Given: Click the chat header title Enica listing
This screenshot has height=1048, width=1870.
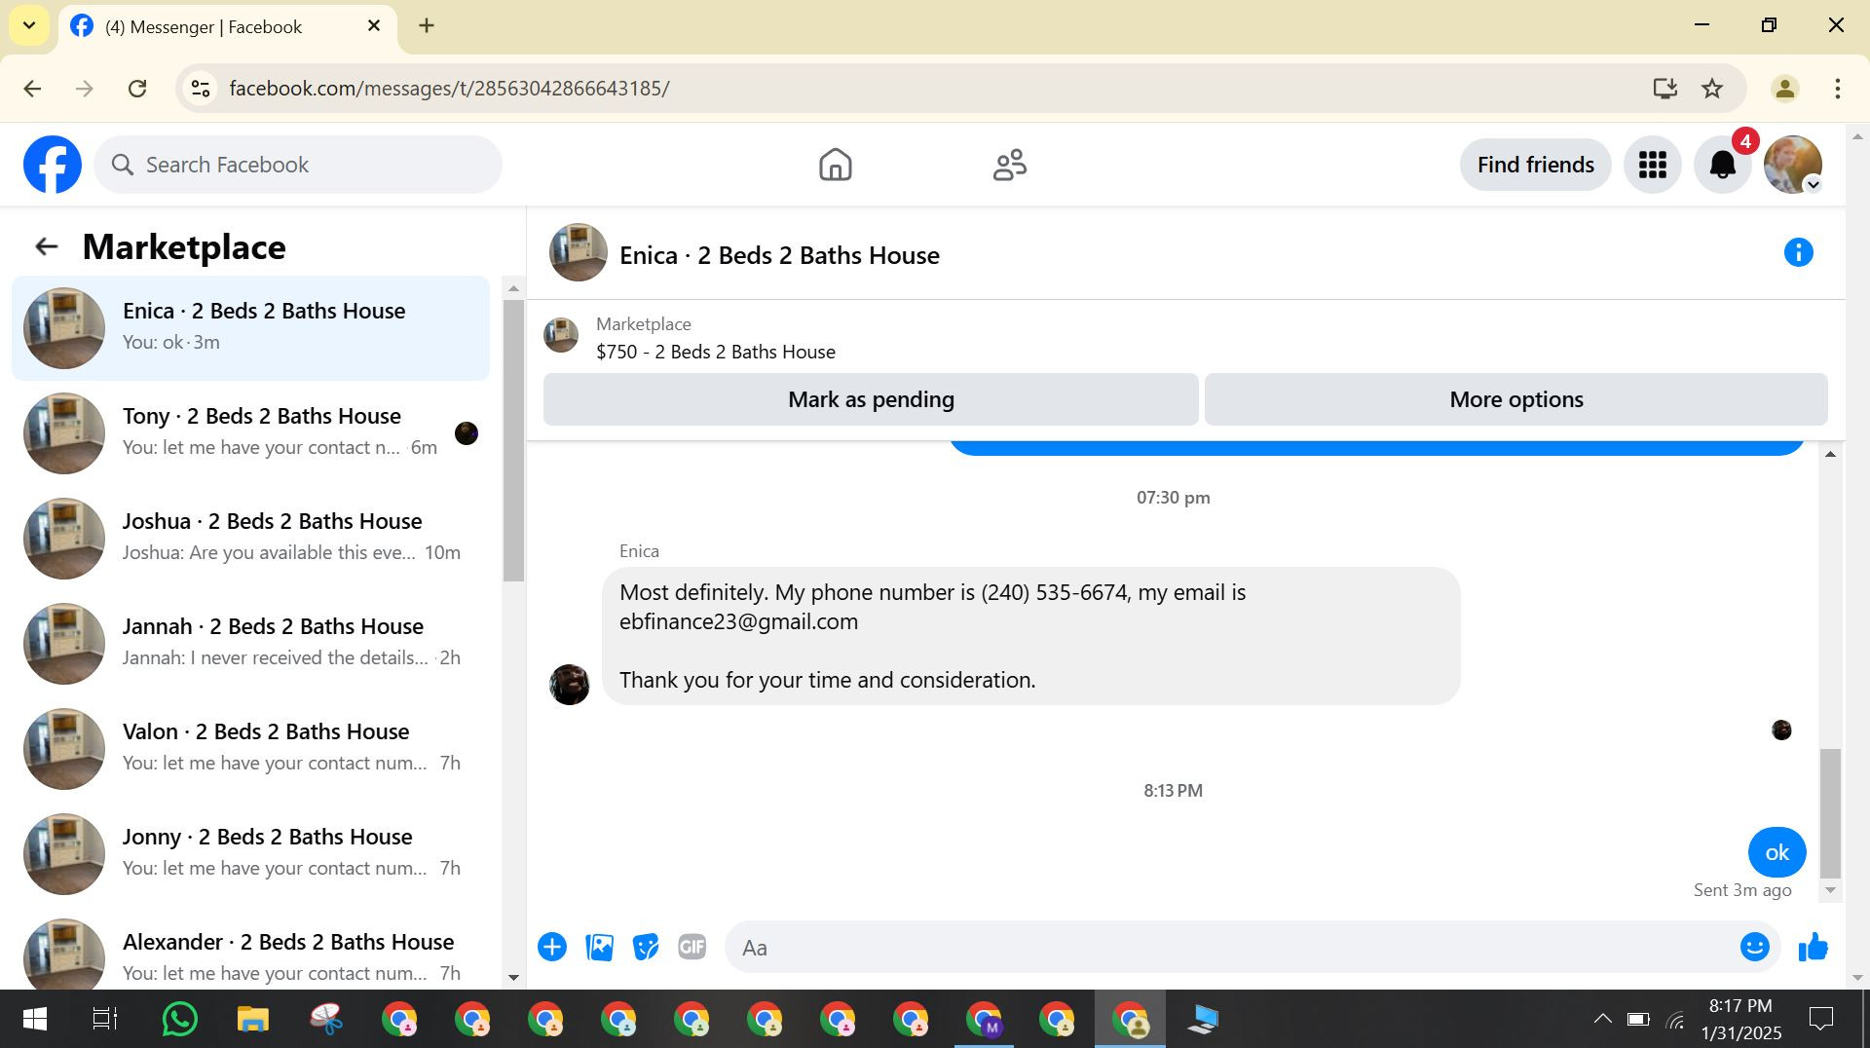Looking at the screenshot, I should tap(779, 255).
